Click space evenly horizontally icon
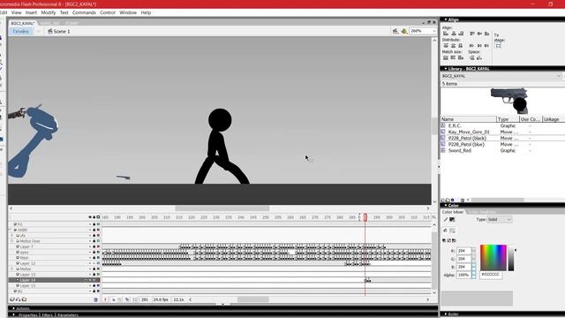Viewport: 565px width, 318px height. tap(479, 57)
